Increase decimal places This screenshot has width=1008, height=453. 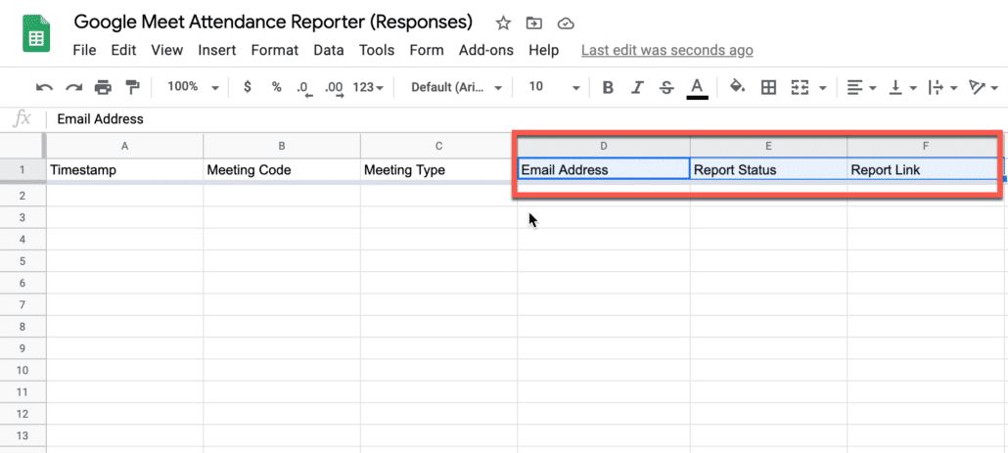tap(335, 89)
